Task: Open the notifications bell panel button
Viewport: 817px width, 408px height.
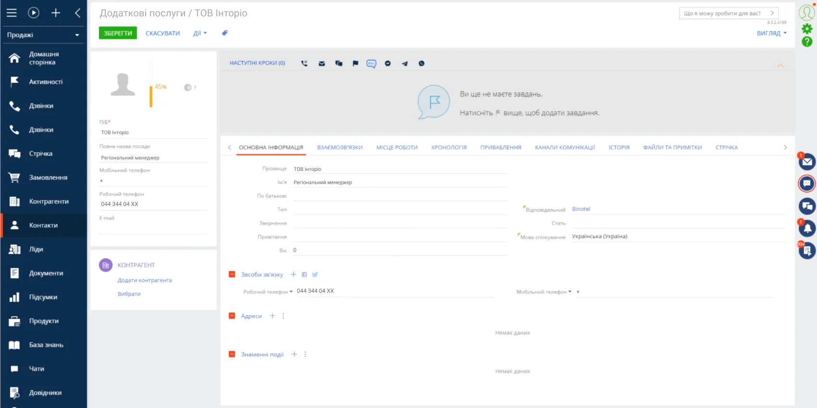Action: coord(807,228)
